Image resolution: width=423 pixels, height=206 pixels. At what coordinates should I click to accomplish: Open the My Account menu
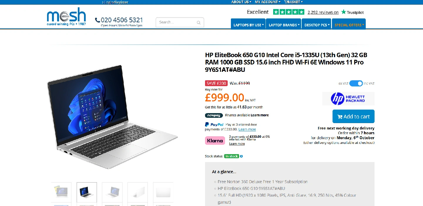tap(268, 2)
